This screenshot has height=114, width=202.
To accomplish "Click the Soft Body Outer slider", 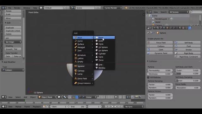I will tap(187, 70).
